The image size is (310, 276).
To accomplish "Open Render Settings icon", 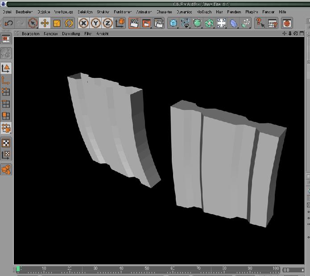I will point(158,23).
